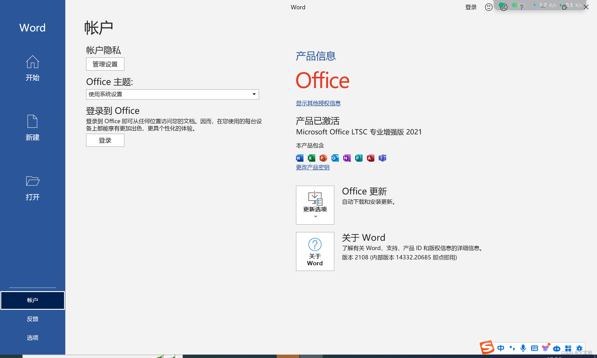Open Sogou toolbox grid icon

(568, 348)
